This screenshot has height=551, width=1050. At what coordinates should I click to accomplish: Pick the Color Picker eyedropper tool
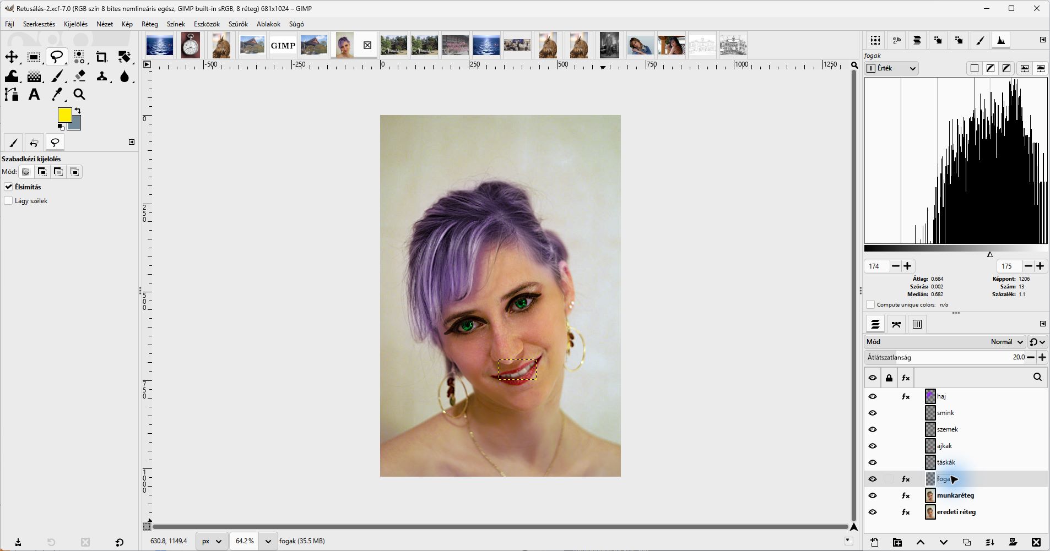(57, 95)
